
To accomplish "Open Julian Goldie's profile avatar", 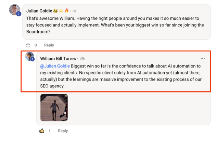I will (14, 11).
